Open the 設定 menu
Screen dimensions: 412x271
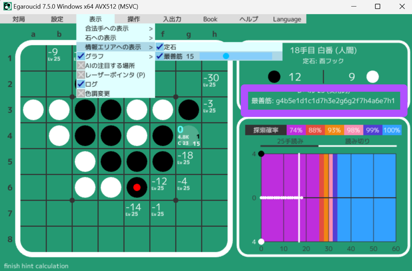tap(57, 19)
